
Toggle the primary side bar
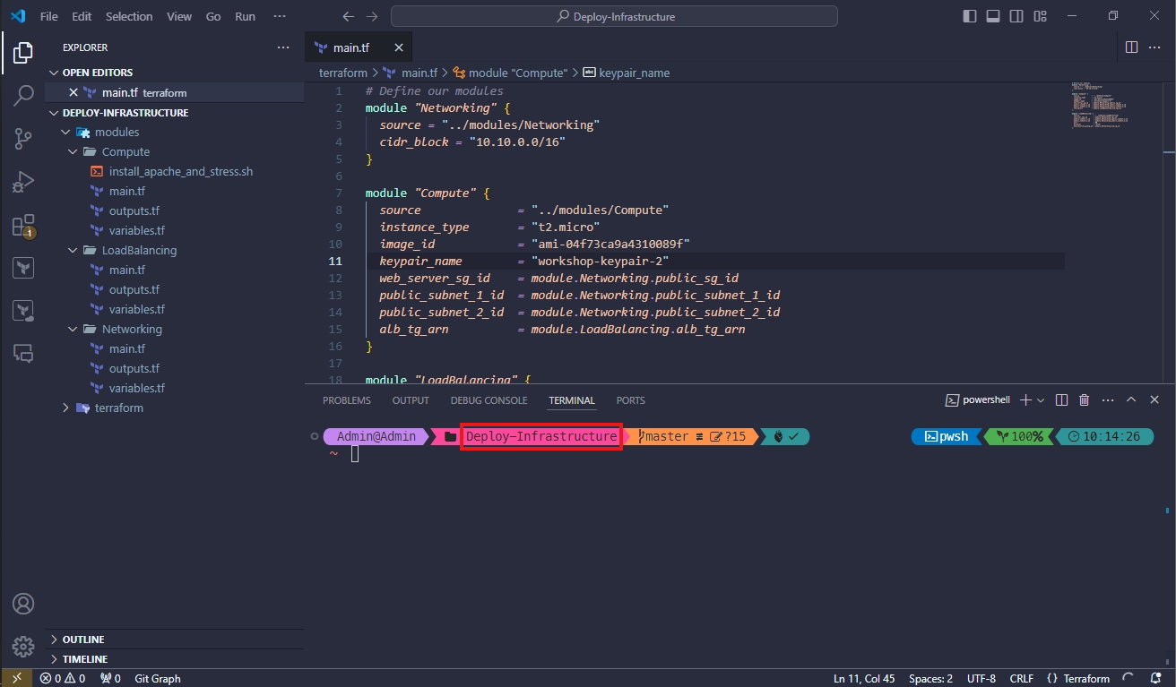970,16
